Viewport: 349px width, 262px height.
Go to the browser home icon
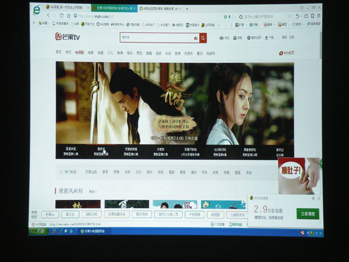coord(69,16)
